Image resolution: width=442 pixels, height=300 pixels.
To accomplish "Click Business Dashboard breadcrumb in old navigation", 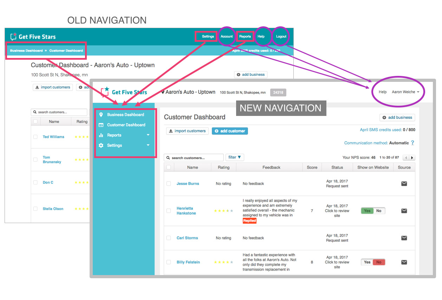I will (26, 51).
